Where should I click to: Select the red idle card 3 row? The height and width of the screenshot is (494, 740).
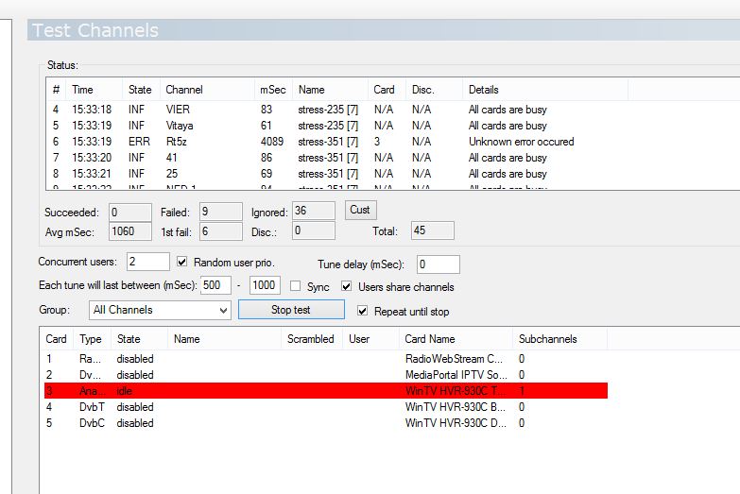pyautogui.click(x=326, y=391)
